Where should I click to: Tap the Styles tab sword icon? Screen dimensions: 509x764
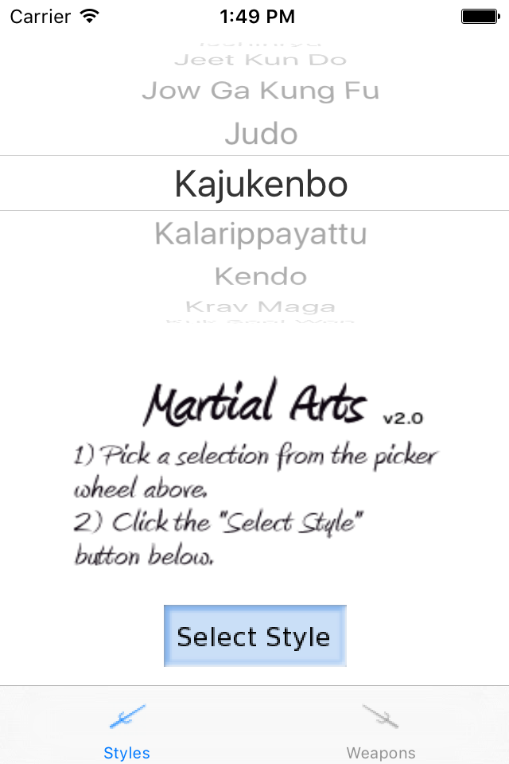tap(126, 716)
